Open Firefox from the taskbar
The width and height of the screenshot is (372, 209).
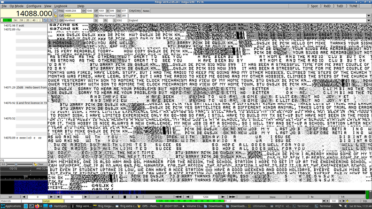click(x=37, y=206)
